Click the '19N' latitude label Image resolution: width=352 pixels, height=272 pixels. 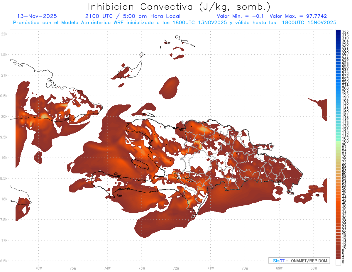click(4, 158)
